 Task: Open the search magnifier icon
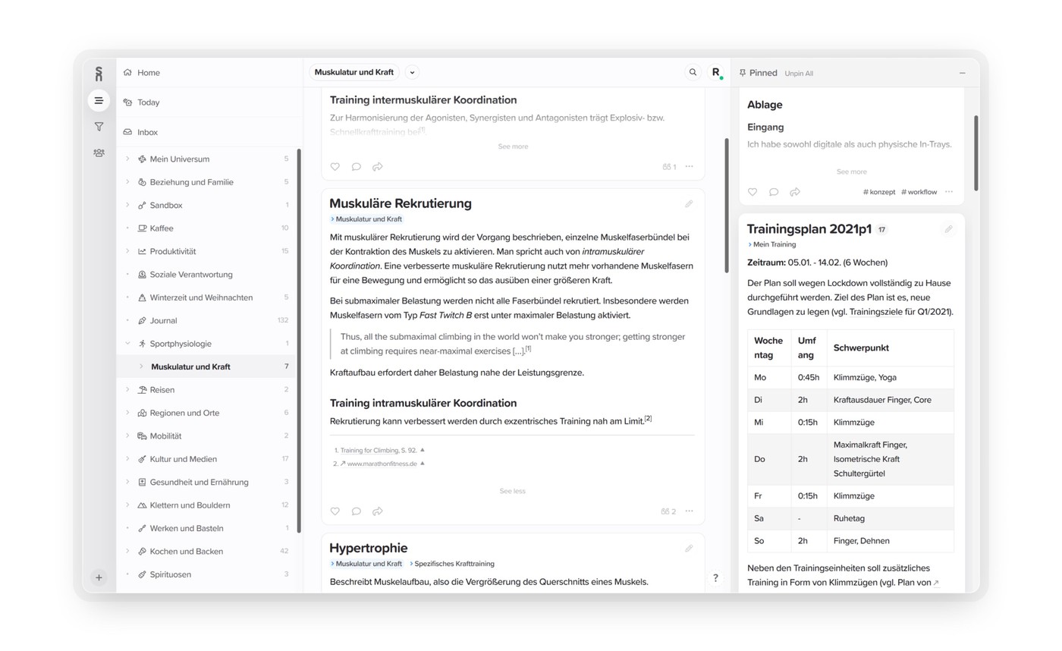692,72
